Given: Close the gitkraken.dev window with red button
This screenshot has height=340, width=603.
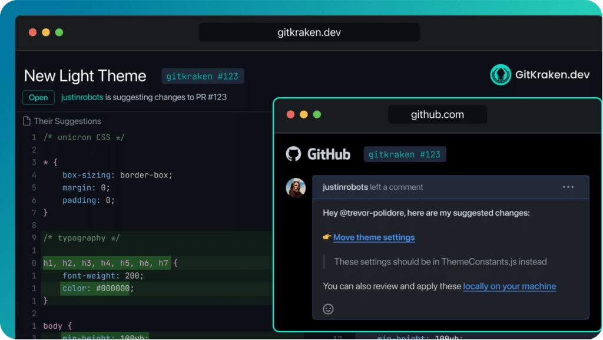Looking at the screenshot, I should point(33,32).
